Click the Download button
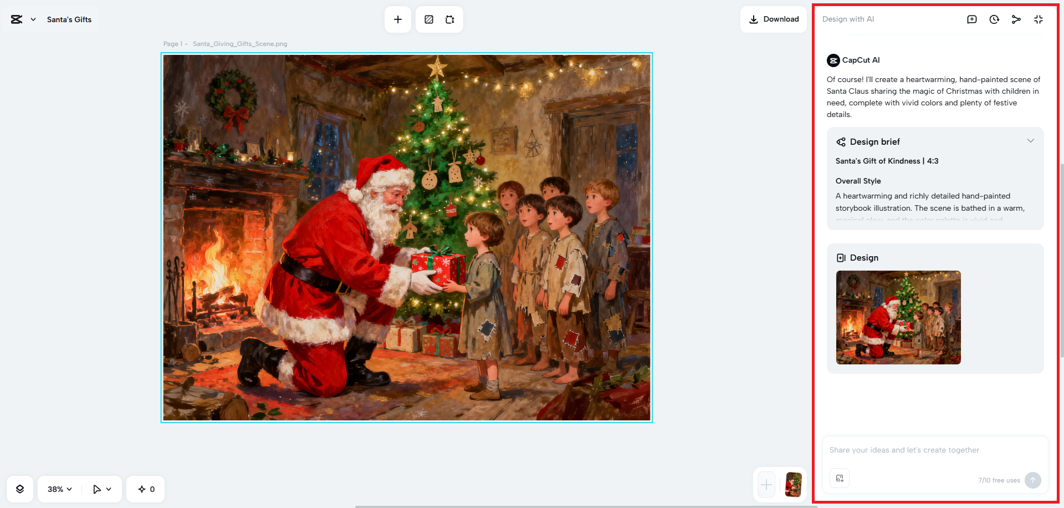The image size is (1064, 508). pyautogui.click(x=774, y=19)
